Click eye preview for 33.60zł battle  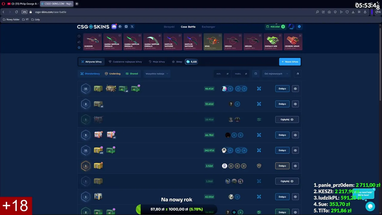[x=295, y=104]
